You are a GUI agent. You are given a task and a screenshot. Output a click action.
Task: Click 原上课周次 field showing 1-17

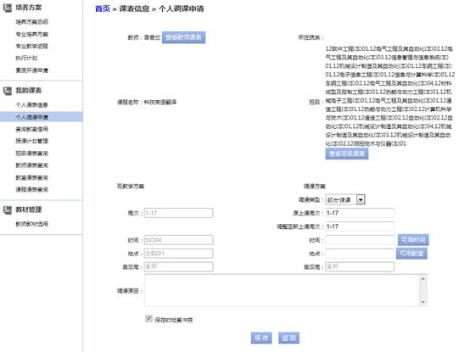point(360,213)
